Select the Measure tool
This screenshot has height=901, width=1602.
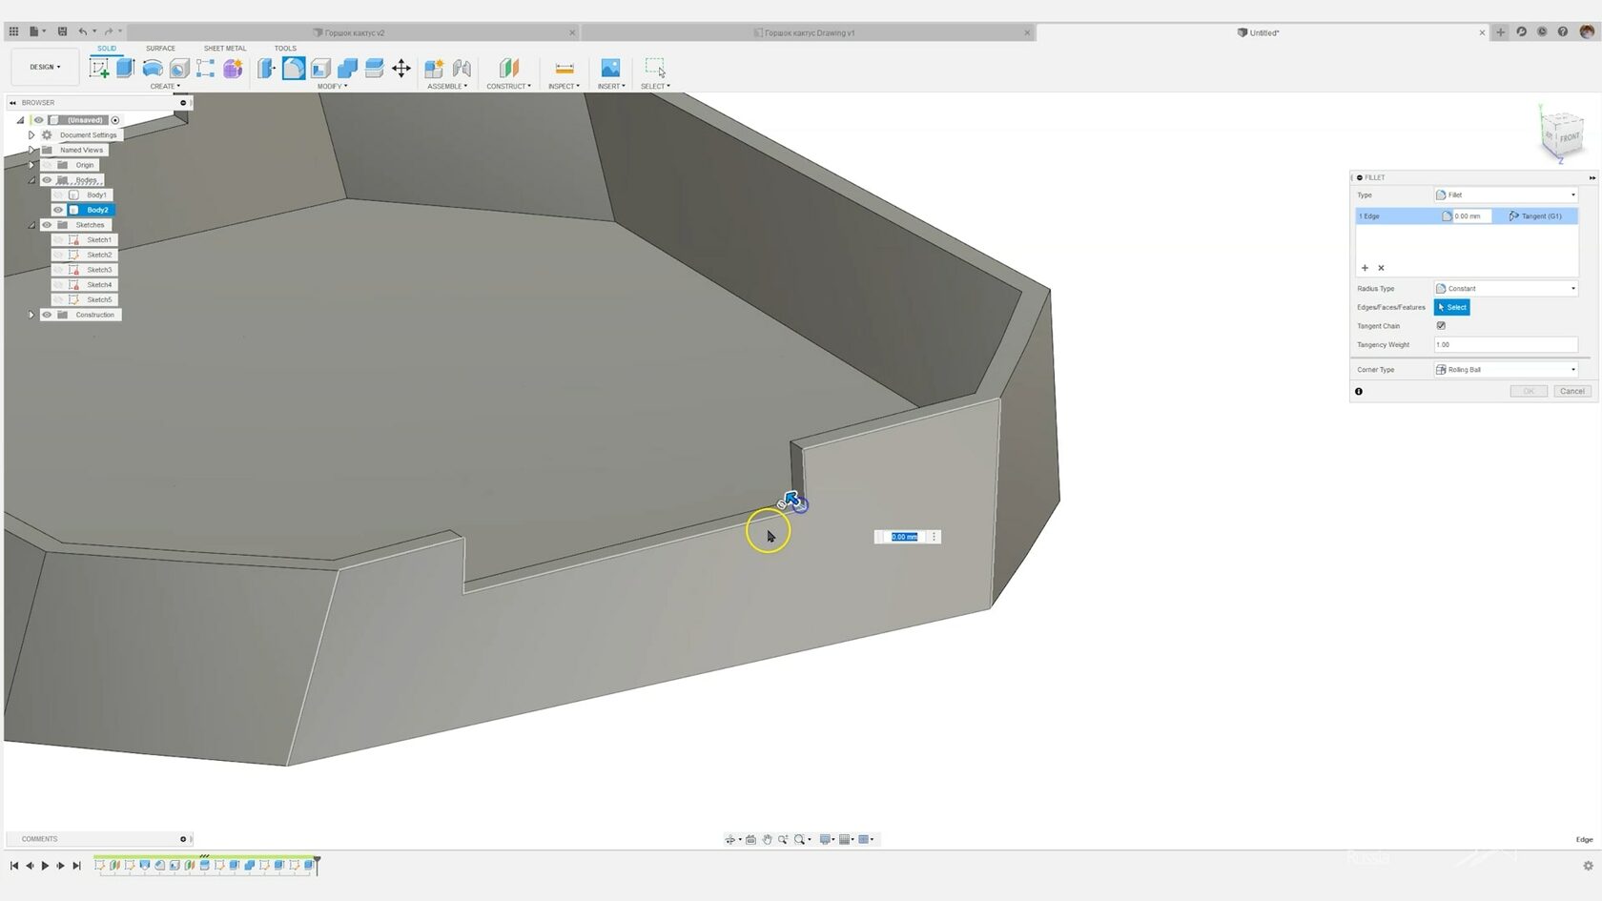565,68
